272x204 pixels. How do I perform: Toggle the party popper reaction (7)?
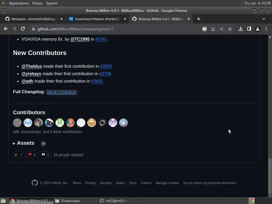pyautogui.click(x=19, y=155)
